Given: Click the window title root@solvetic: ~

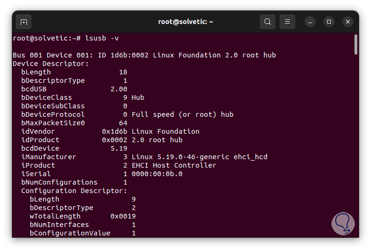Looking at the screenshot, I should tap(185, 22).
